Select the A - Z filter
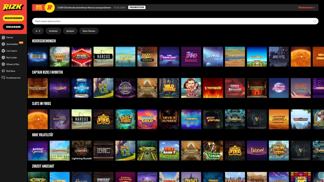This screenshot has width=324, height=182. tap(38, 31)
